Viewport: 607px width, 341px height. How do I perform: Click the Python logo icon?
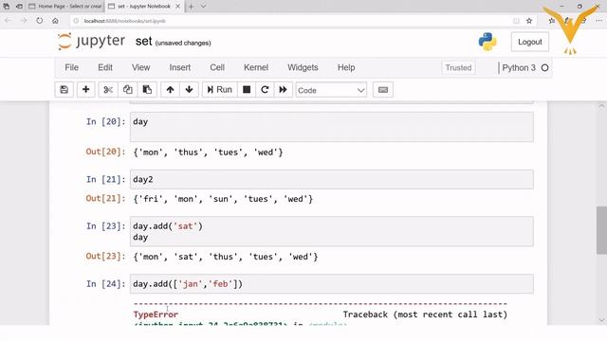click(x=487, y=42)
